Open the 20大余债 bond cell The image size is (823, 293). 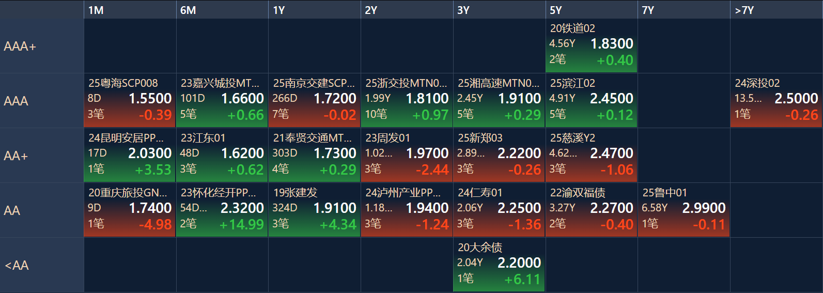[x=499, y=265]
